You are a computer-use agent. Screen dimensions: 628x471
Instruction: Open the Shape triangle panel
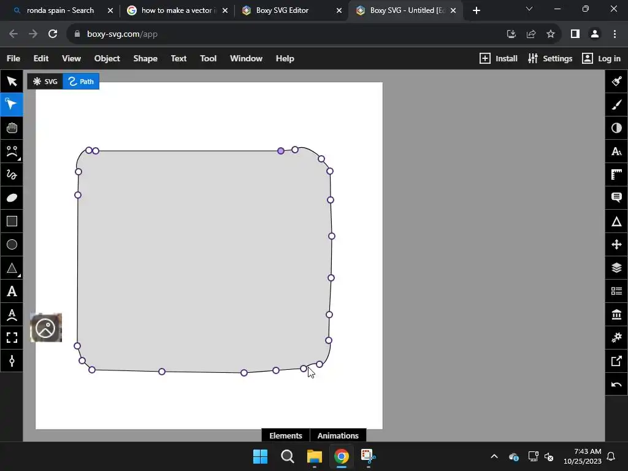(616, 221)
